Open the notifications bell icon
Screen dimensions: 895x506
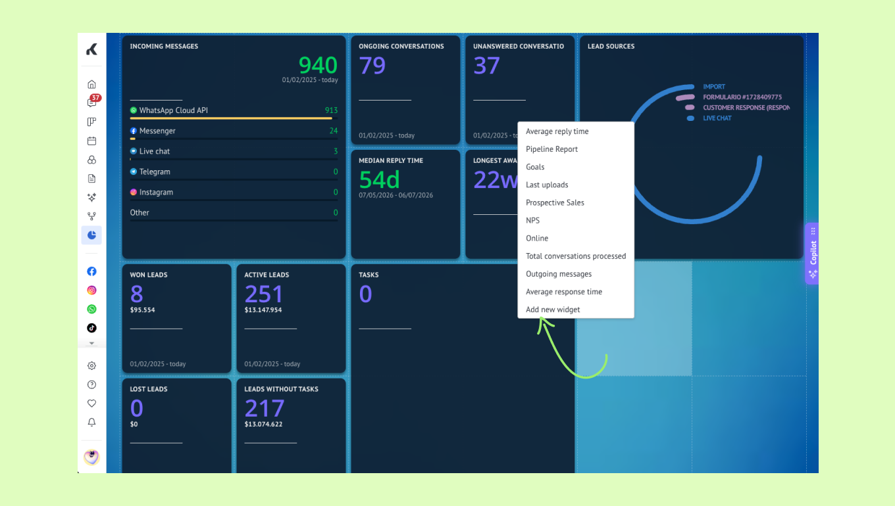point(91,423)
